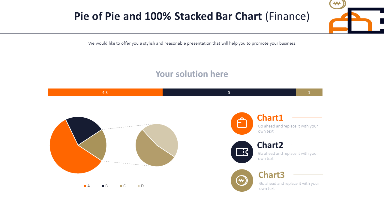Select the orange 4.3 bar segment
The height and width of the screenshot is (216, 384).
105,92
